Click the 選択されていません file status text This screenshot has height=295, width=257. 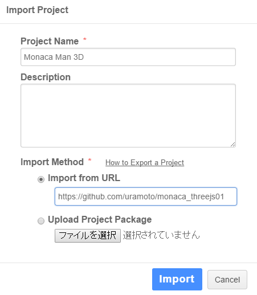(x=161, y=235)
